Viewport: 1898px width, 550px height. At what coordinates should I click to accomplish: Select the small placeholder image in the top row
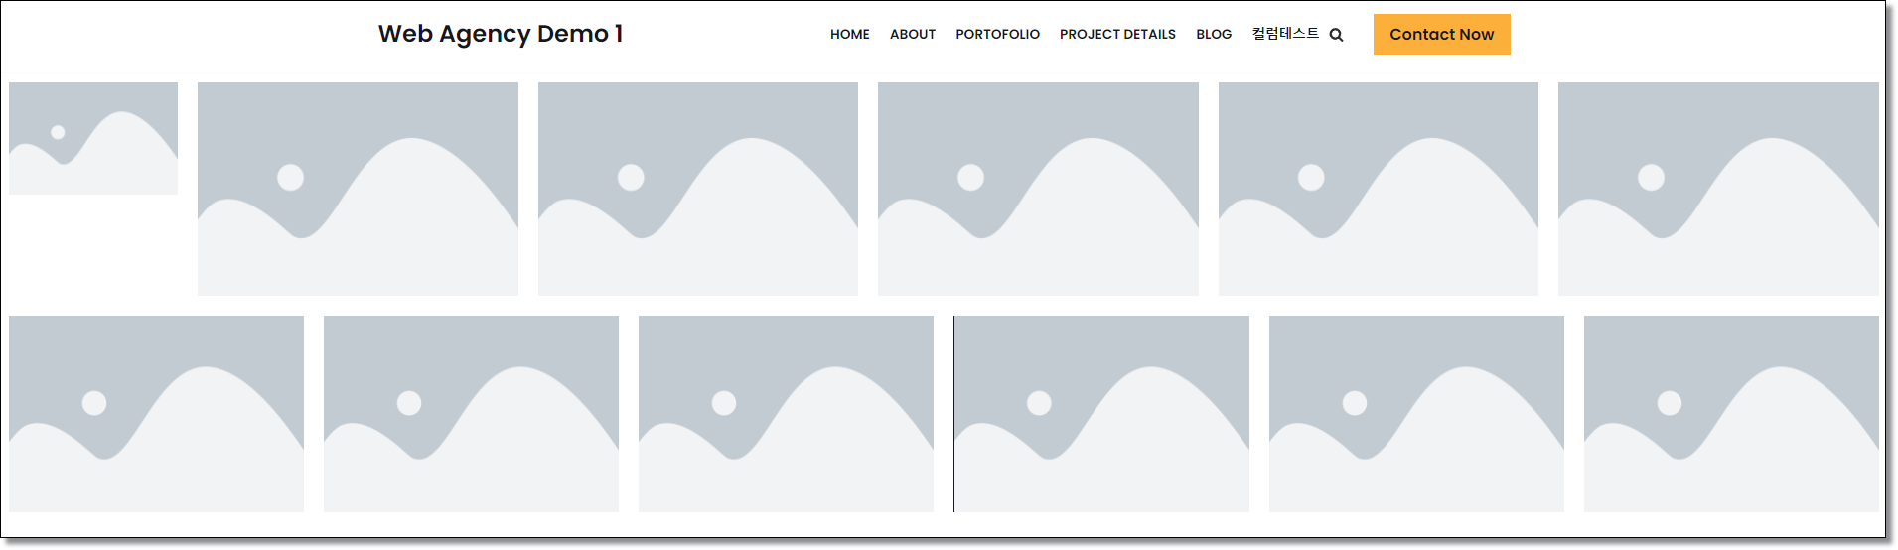pos(93,138)
